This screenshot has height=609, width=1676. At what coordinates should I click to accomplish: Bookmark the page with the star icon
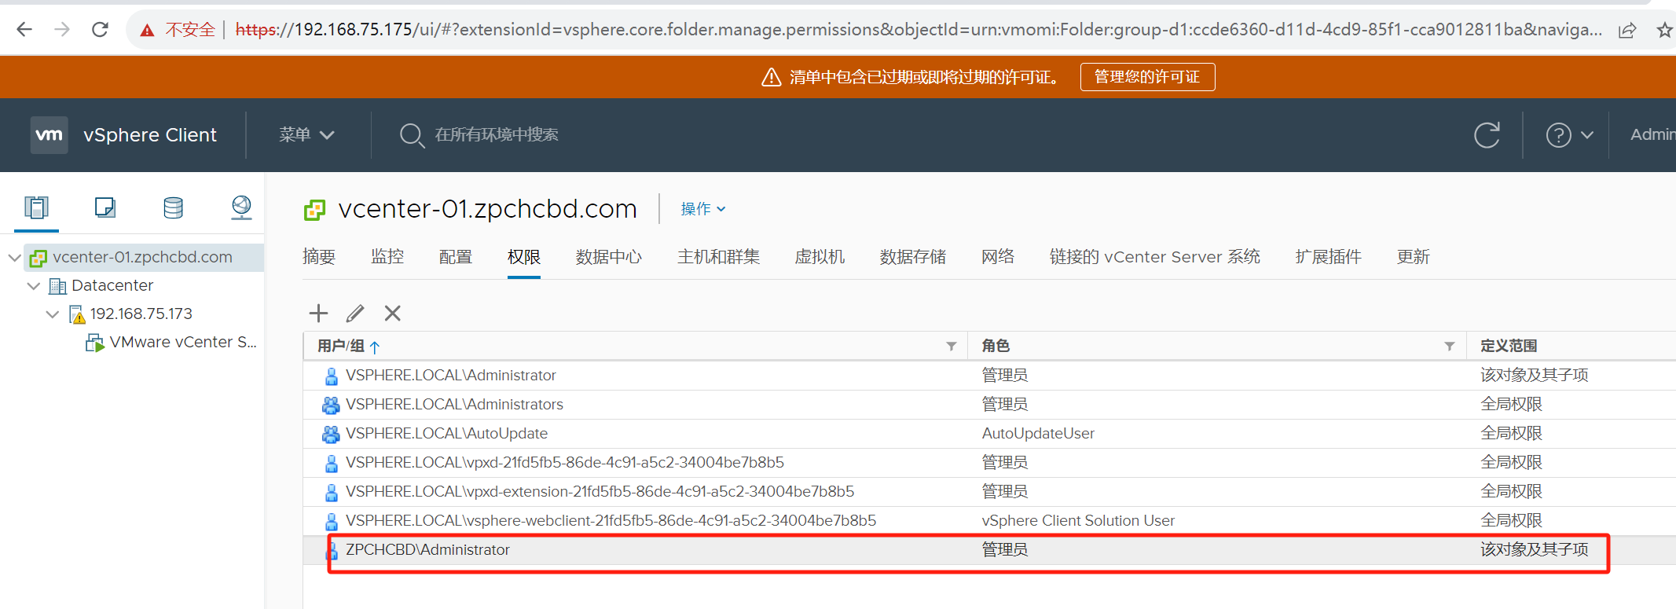[x=1664, y=31]
